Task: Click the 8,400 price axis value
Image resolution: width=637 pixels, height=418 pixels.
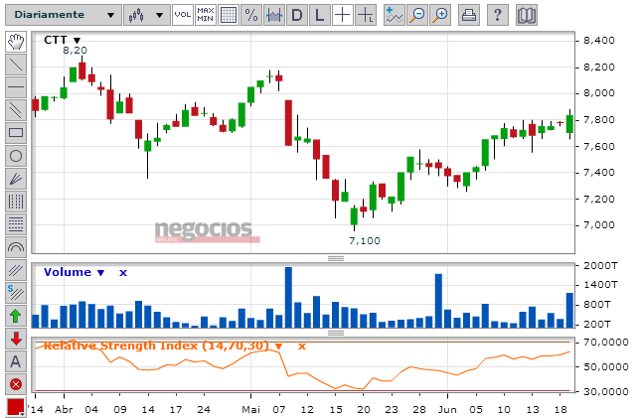Action: [599, 40]
